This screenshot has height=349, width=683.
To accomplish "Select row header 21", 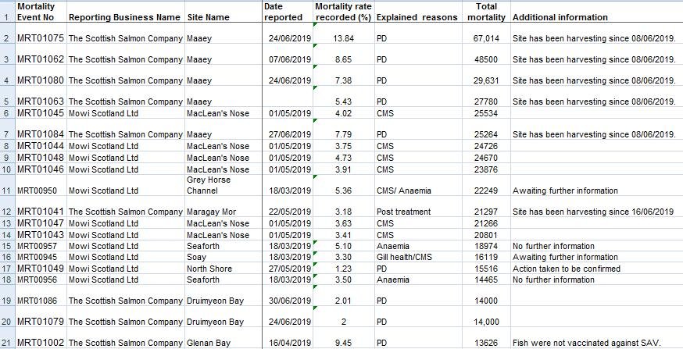I will [7, 338].
